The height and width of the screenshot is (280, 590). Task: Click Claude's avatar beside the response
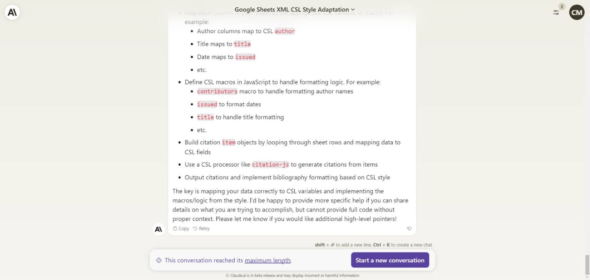pos(159,229)
